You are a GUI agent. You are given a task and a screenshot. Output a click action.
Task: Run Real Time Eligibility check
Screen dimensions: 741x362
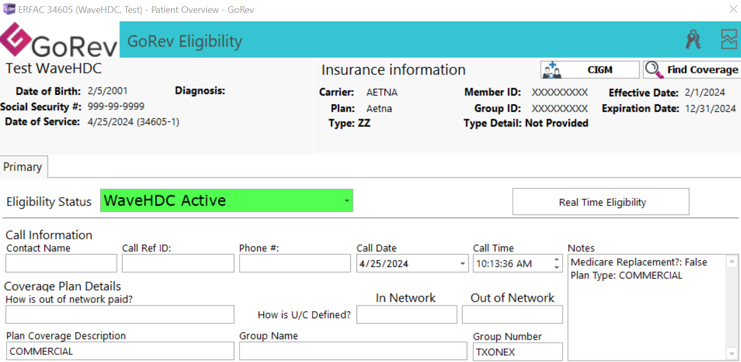[601, 202]
